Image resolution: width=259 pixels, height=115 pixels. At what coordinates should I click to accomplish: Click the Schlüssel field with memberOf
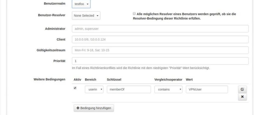129,89
